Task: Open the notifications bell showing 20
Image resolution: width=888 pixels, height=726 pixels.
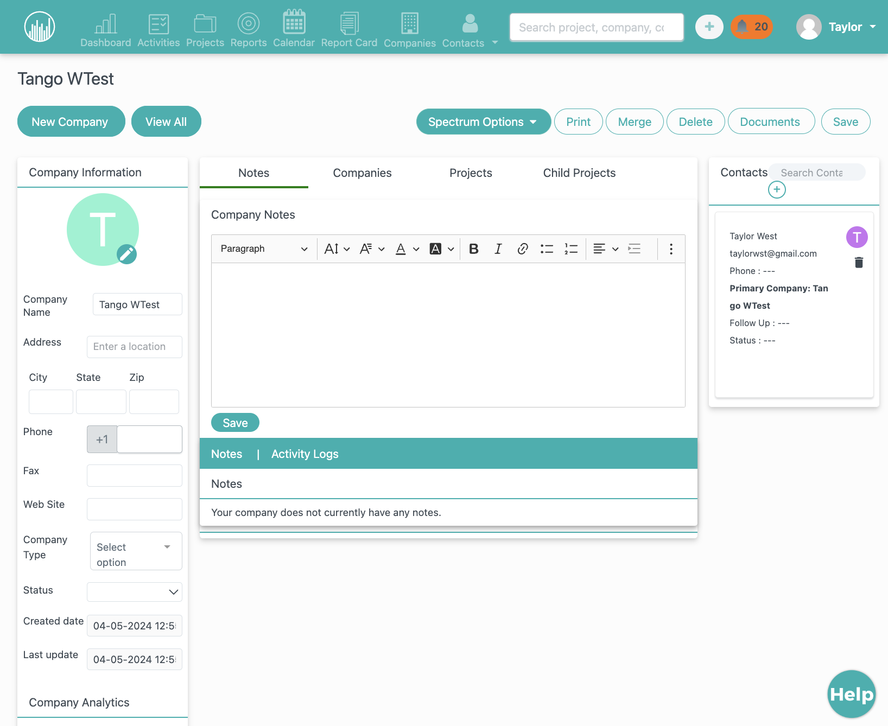Action: [x=751, y=27]
